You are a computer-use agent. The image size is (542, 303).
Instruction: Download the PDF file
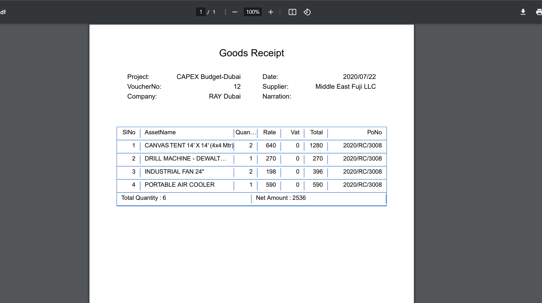tap(523, 12)
